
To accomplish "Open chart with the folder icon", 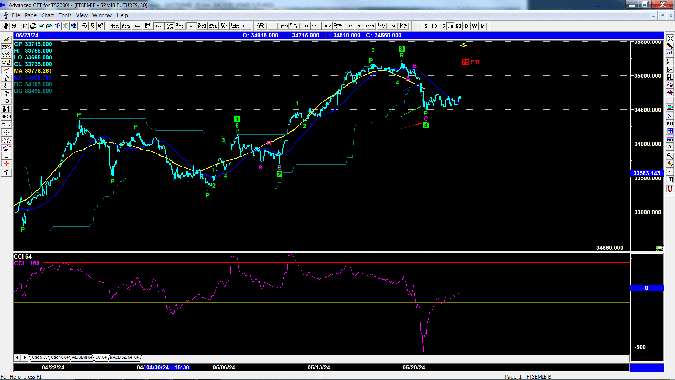I will pos(6,39).
